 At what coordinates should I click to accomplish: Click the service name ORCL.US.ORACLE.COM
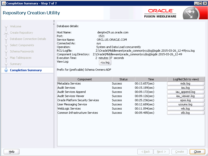(112, 40)
